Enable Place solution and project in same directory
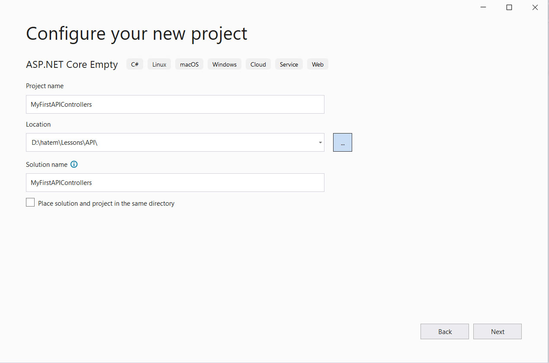Viewport: 549px width, 363px height. (30, 203)
